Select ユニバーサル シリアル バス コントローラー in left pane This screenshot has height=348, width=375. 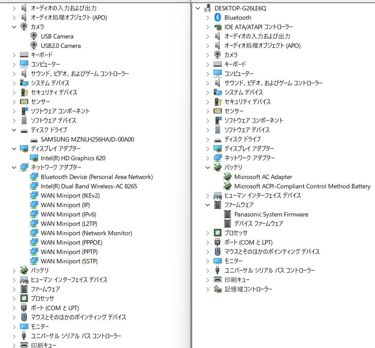pos(76,336)
